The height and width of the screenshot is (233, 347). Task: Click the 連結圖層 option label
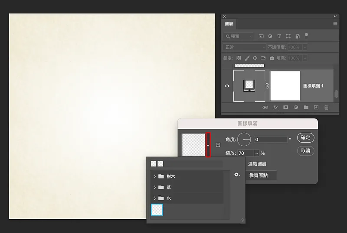(257, 164)
